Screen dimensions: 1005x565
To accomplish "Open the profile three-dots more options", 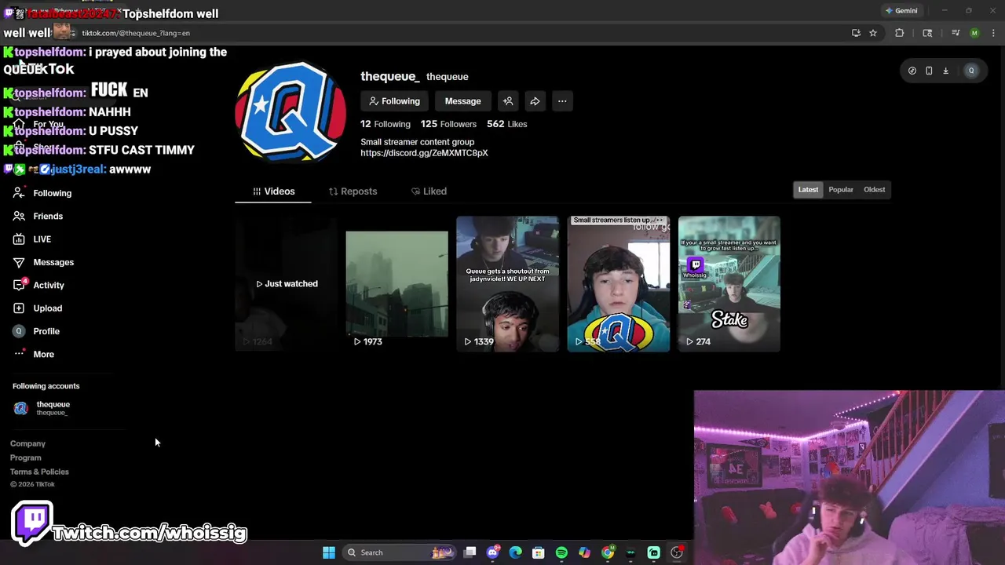I will (x=562, y=101).
